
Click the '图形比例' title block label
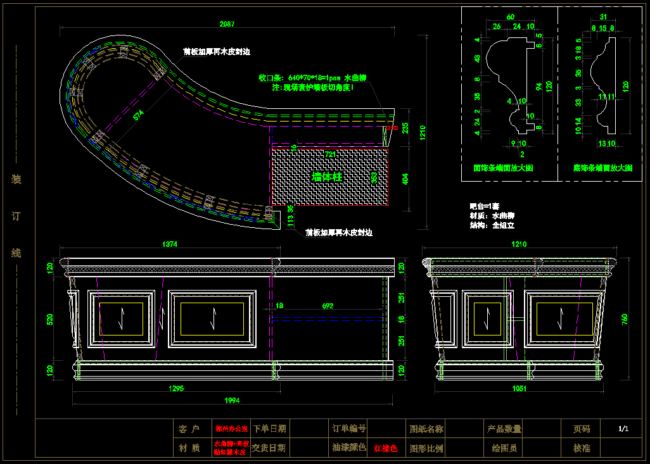[x=426, y=448]
